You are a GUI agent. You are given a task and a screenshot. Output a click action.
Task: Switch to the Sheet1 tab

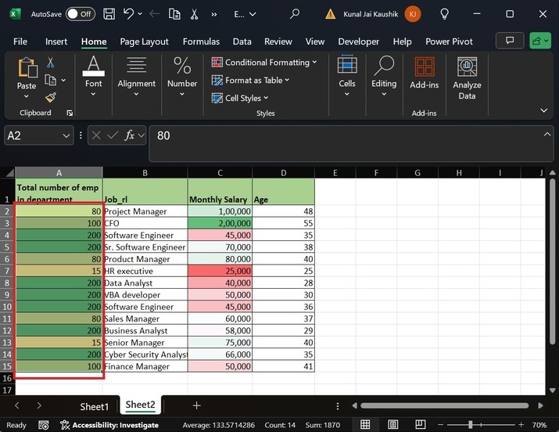pyautogui.click(x=94, y=406)
